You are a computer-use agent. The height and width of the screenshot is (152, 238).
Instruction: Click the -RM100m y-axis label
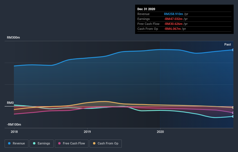14,124
